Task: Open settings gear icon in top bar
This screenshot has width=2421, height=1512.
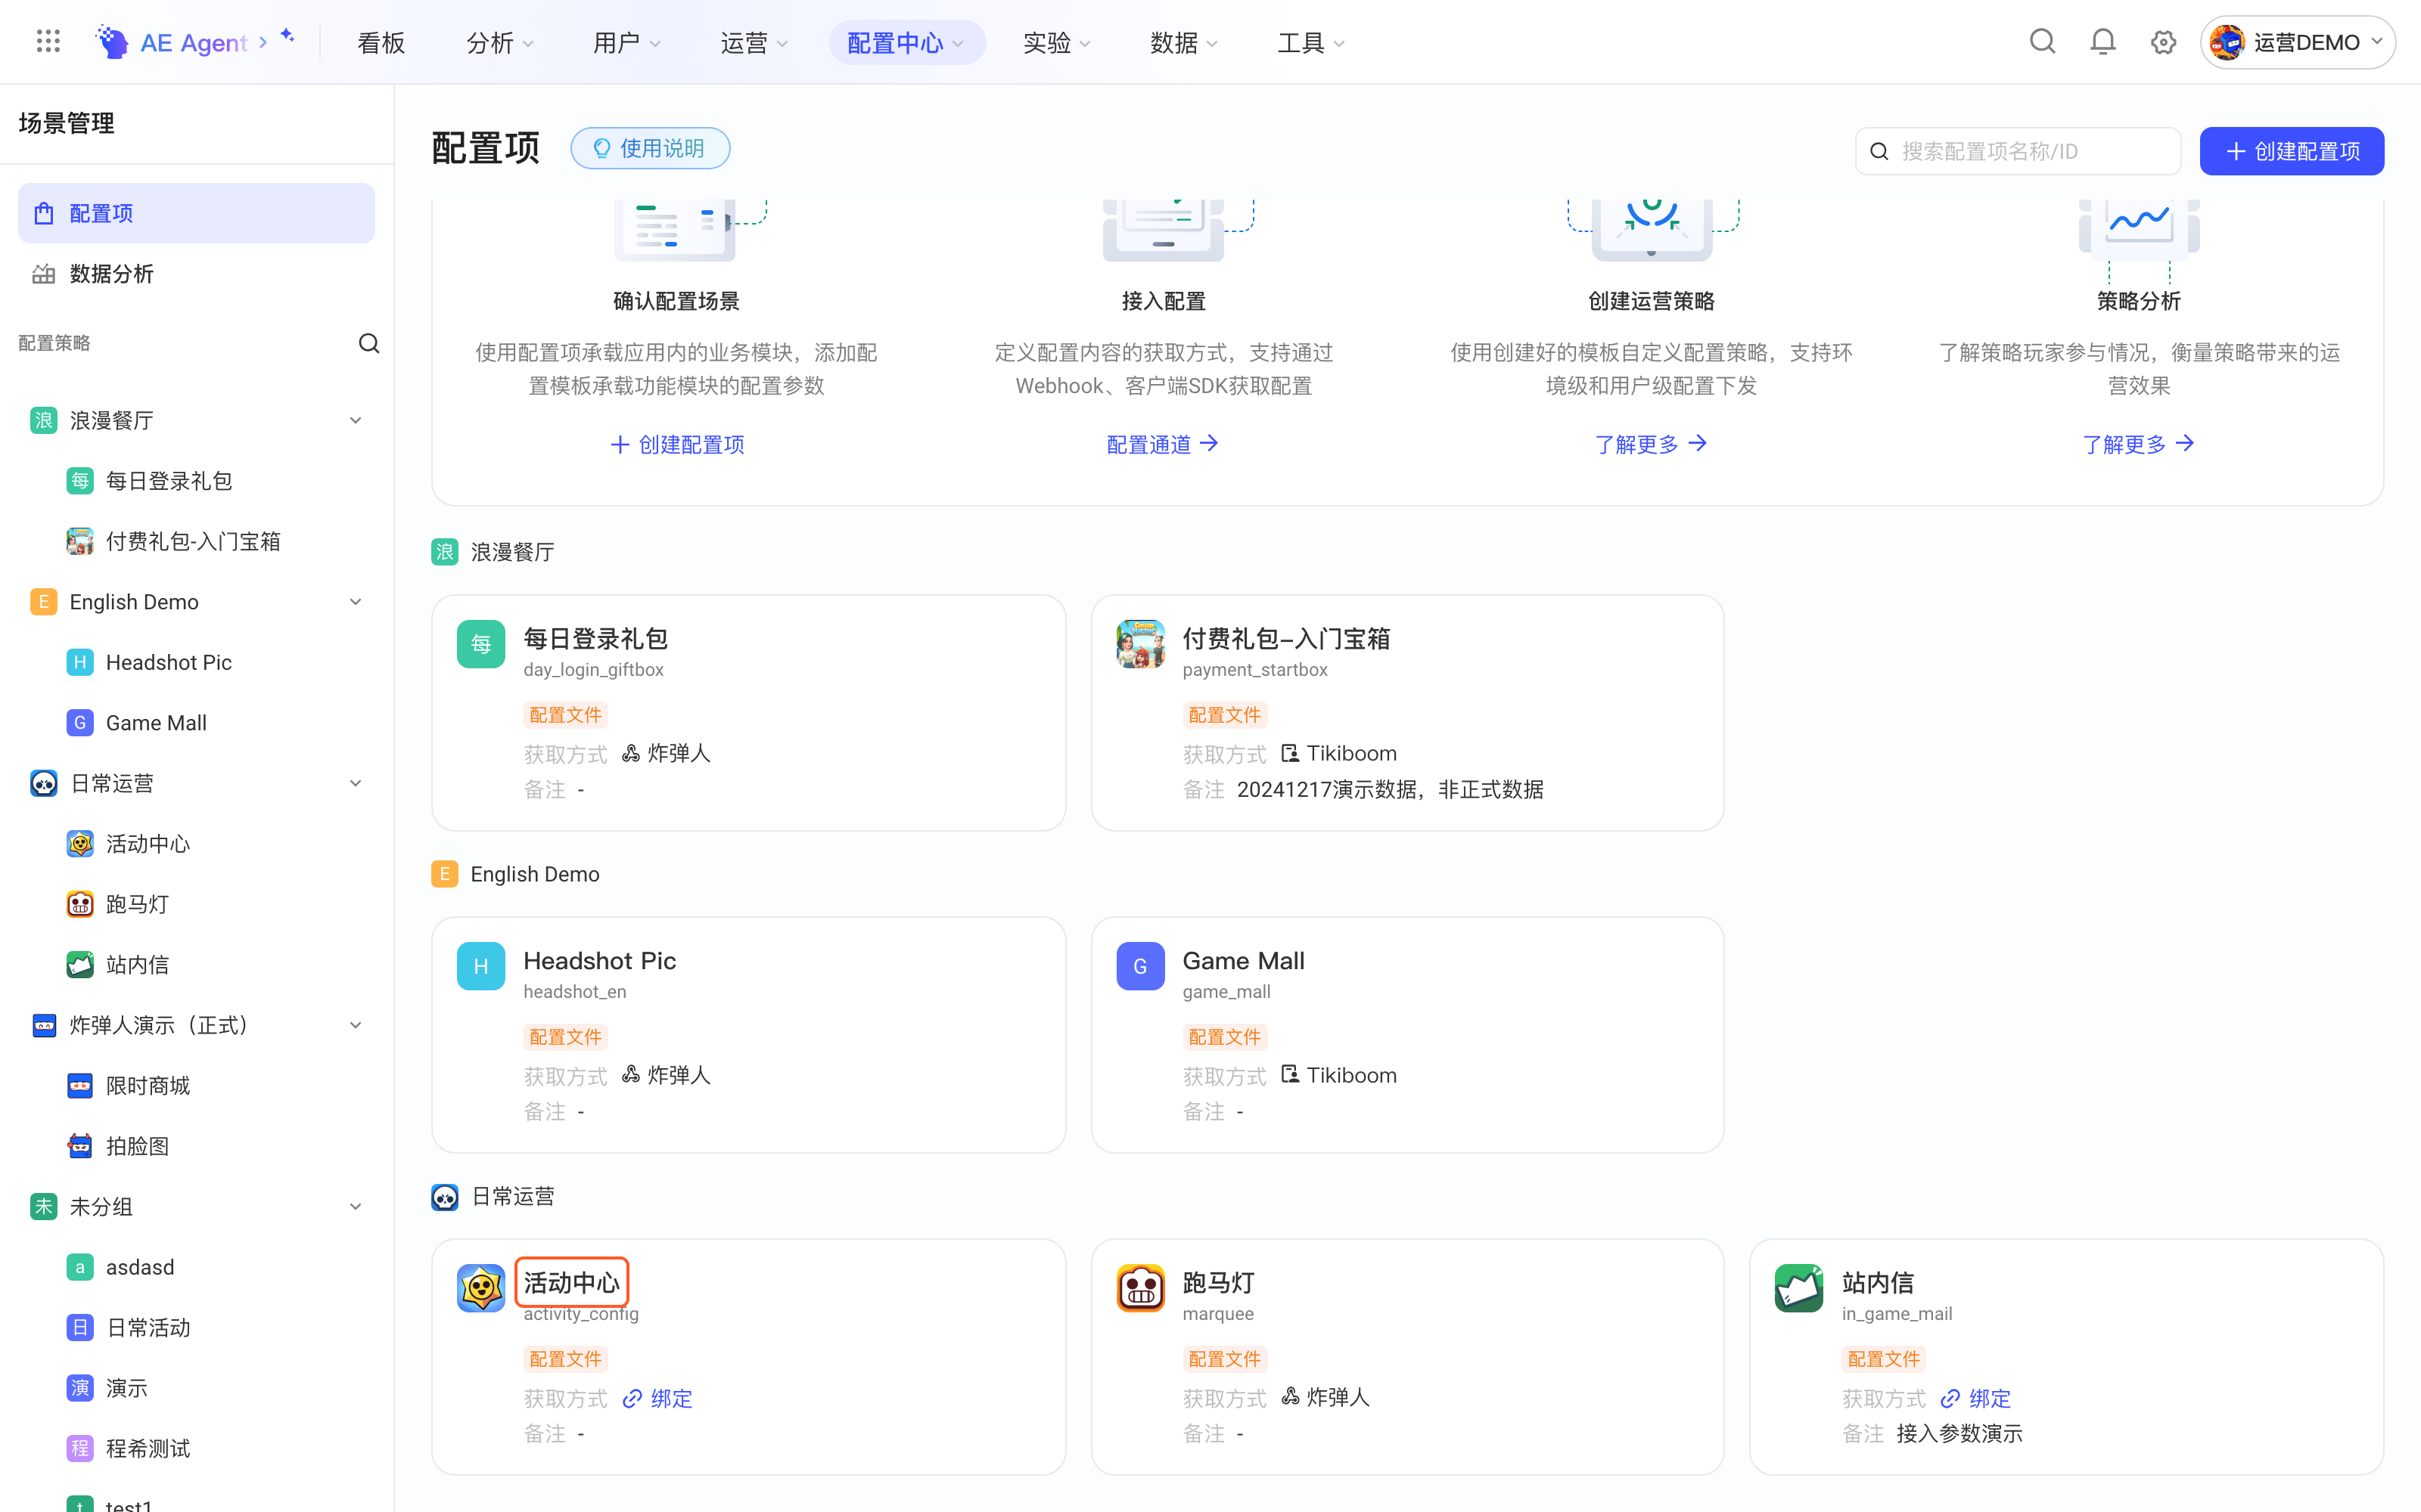Action: point(2163,42)
